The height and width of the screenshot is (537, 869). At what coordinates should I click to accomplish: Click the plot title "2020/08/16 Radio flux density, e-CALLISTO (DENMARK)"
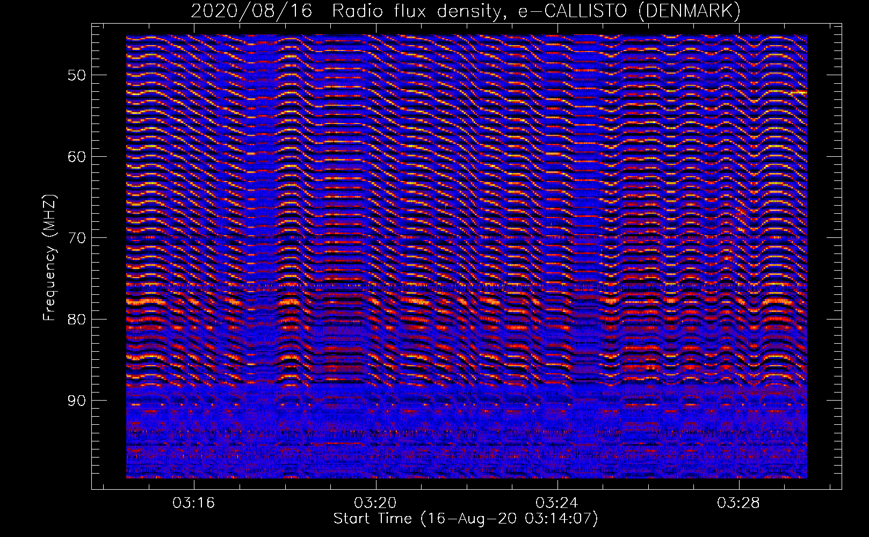(x=466, y=11)
